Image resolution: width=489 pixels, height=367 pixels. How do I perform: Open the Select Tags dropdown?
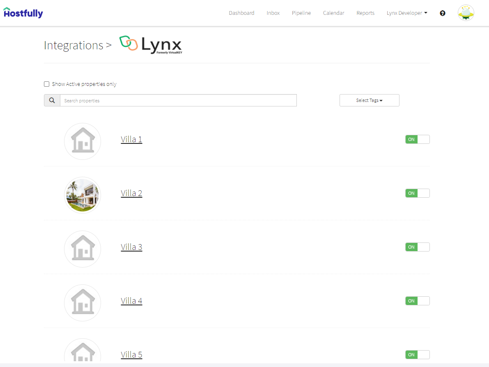point(369,100)
